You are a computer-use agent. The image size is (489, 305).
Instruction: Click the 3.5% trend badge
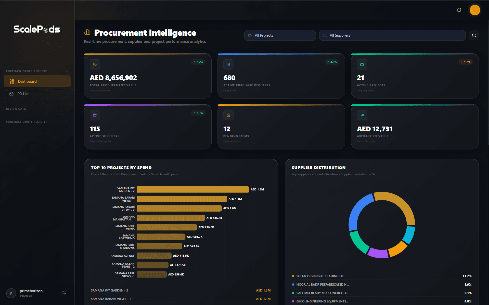(332, 62)
